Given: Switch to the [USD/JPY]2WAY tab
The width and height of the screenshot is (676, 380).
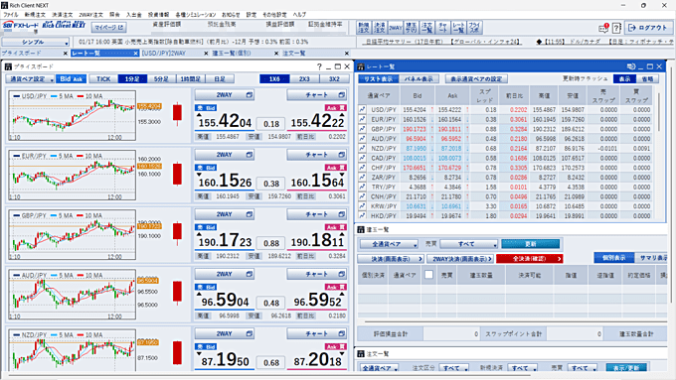Looking at the screenshot, I should (164, 54).
